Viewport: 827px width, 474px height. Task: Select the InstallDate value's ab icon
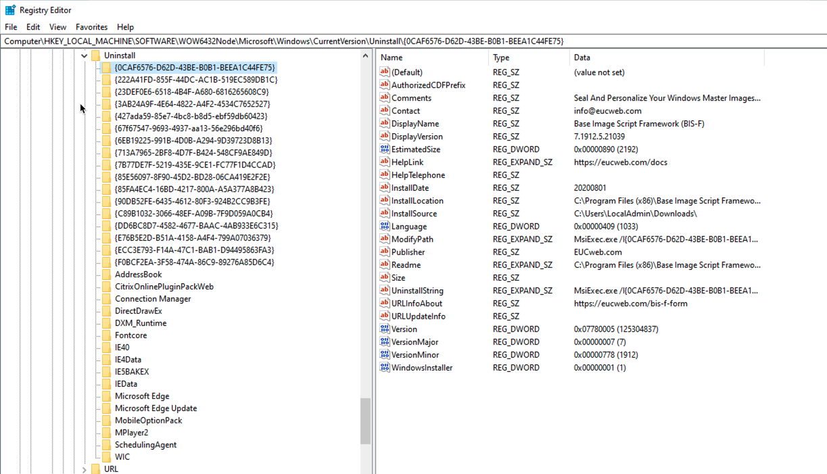(x=385, y=187)
